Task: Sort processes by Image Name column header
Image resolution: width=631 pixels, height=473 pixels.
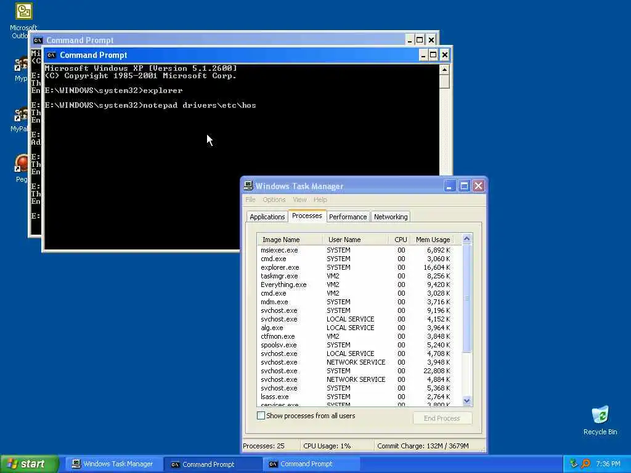Action: point(290,240)
